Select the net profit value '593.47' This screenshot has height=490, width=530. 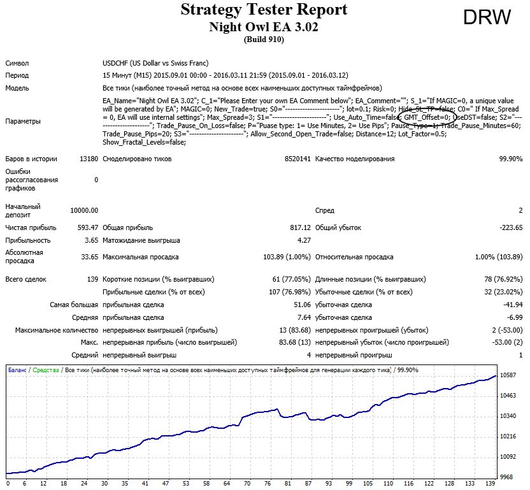pos(88,228)
